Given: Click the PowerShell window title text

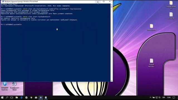Looking at the screenshot, I should pyautogui.click(x=21, y=2).
